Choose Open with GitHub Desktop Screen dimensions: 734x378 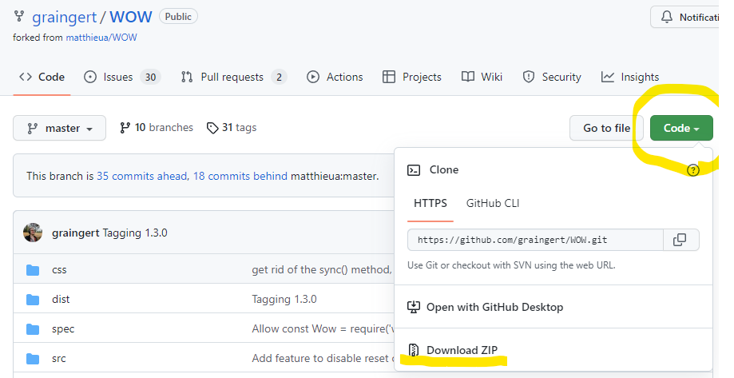click(495, 307)
